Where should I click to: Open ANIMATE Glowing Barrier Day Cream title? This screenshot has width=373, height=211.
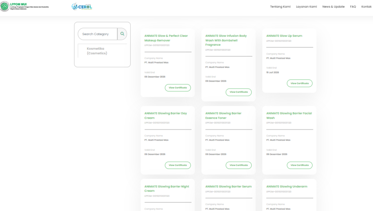[166, 115]
